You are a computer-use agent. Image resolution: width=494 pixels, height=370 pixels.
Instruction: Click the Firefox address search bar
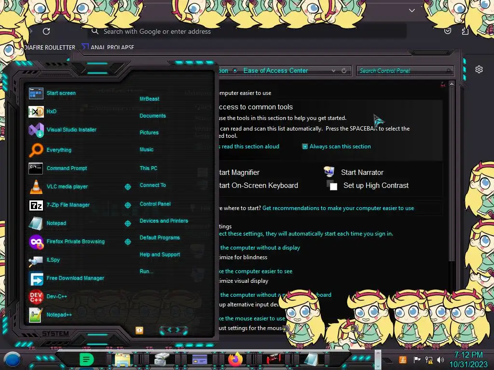click(247, 31)
